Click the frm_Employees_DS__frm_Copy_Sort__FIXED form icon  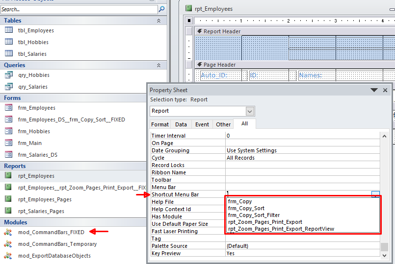tap(9, 119)
